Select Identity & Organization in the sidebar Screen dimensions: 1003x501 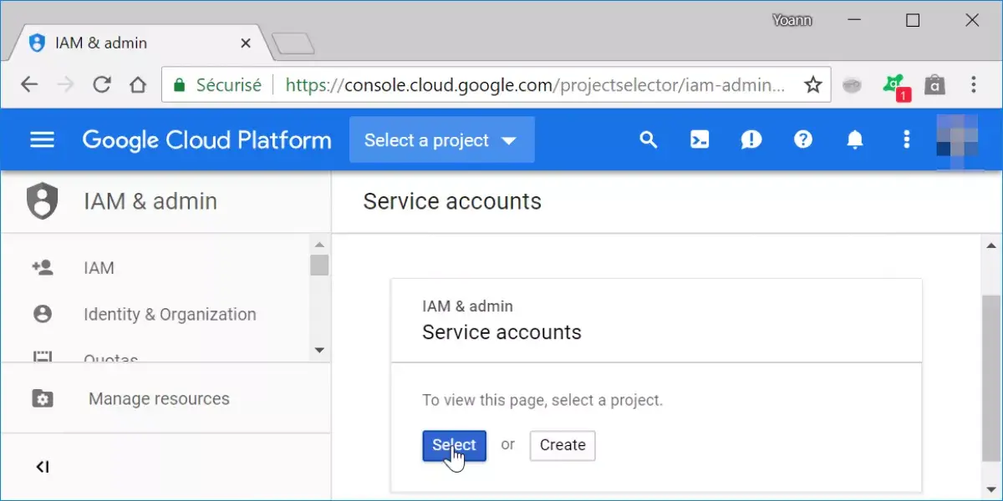pos(169,314)
